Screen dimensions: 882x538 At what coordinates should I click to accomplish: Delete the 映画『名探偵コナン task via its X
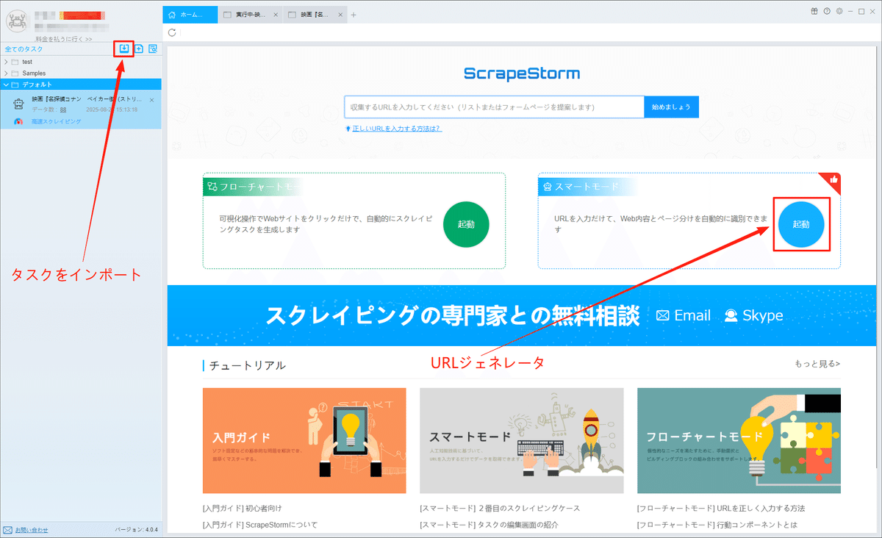[x=152, y=99]
